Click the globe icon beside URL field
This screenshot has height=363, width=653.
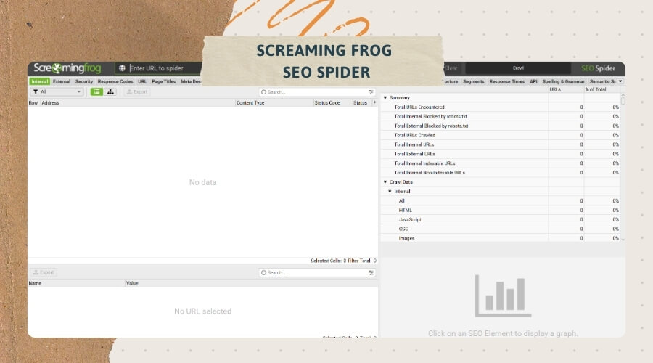click(x=122, y=68)
